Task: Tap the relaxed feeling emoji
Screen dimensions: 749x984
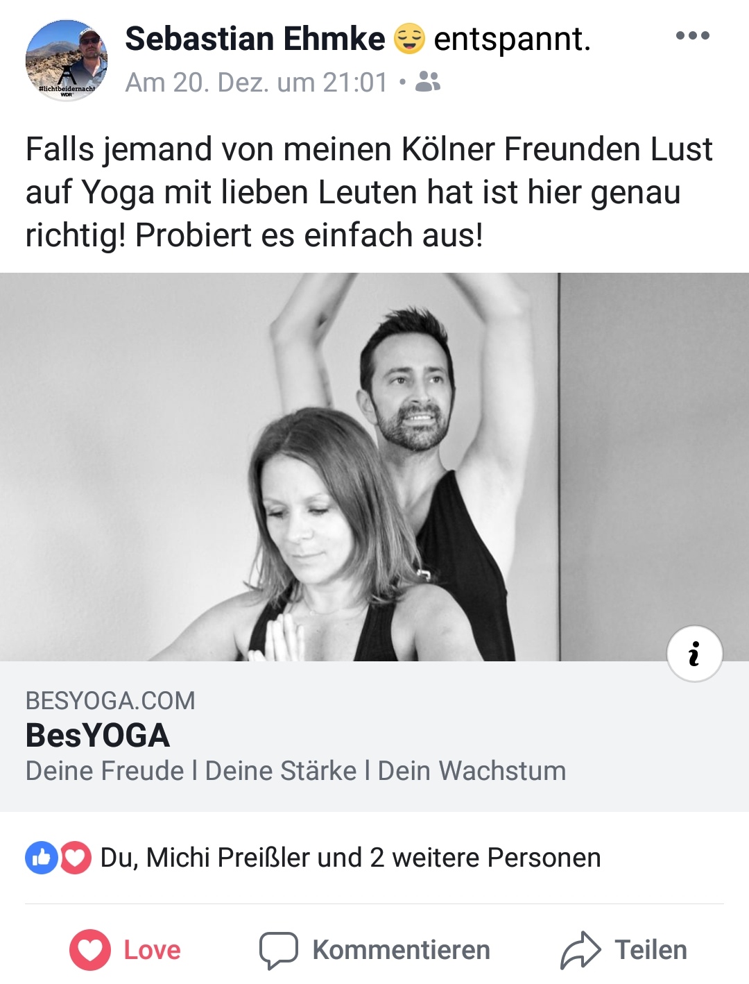Action: (x=409, y=39)
